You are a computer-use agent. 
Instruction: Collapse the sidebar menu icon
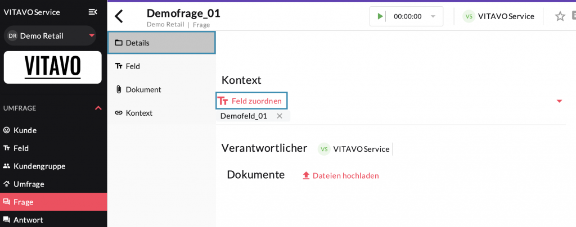[x=93, y=12]
